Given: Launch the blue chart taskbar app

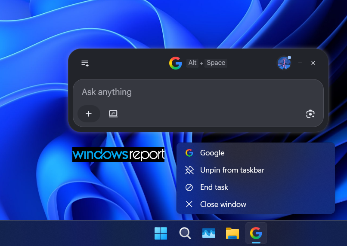Looking at the screenshot, I should (x=209, y=233).
